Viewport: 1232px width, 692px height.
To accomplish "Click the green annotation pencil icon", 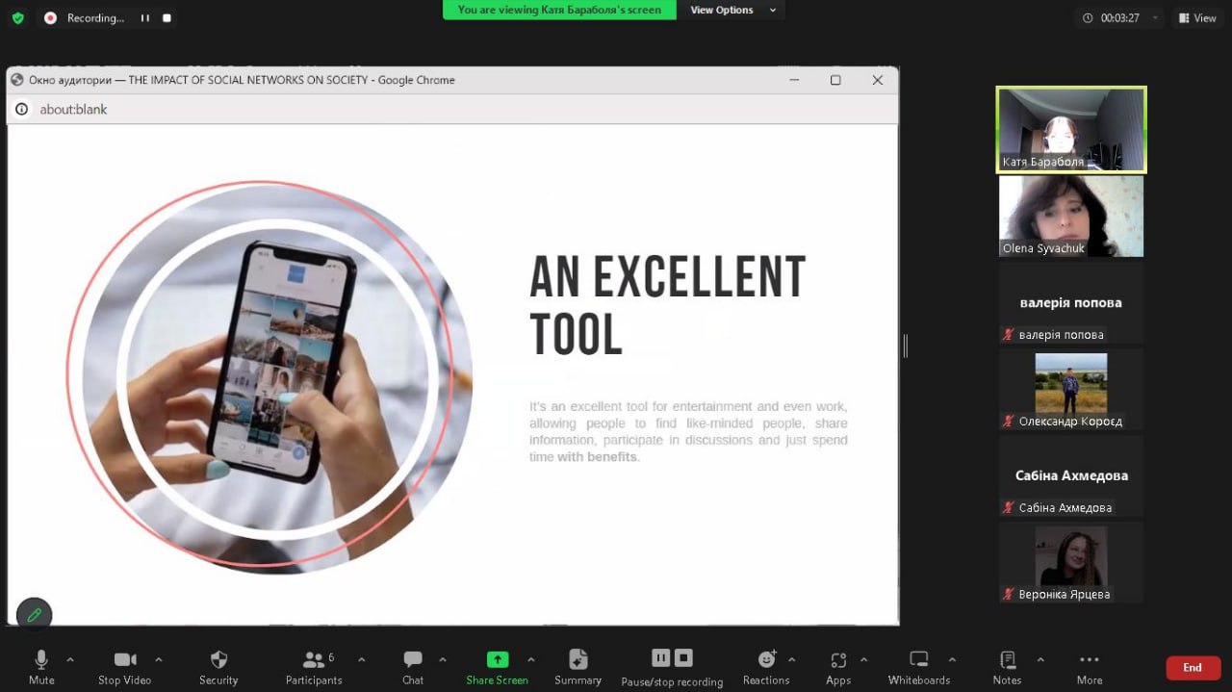I will pos(35,614).
